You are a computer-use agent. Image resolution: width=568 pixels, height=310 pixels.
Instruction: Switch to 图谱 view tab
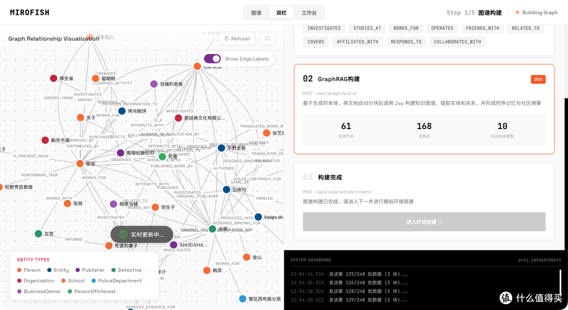point(256,13)
